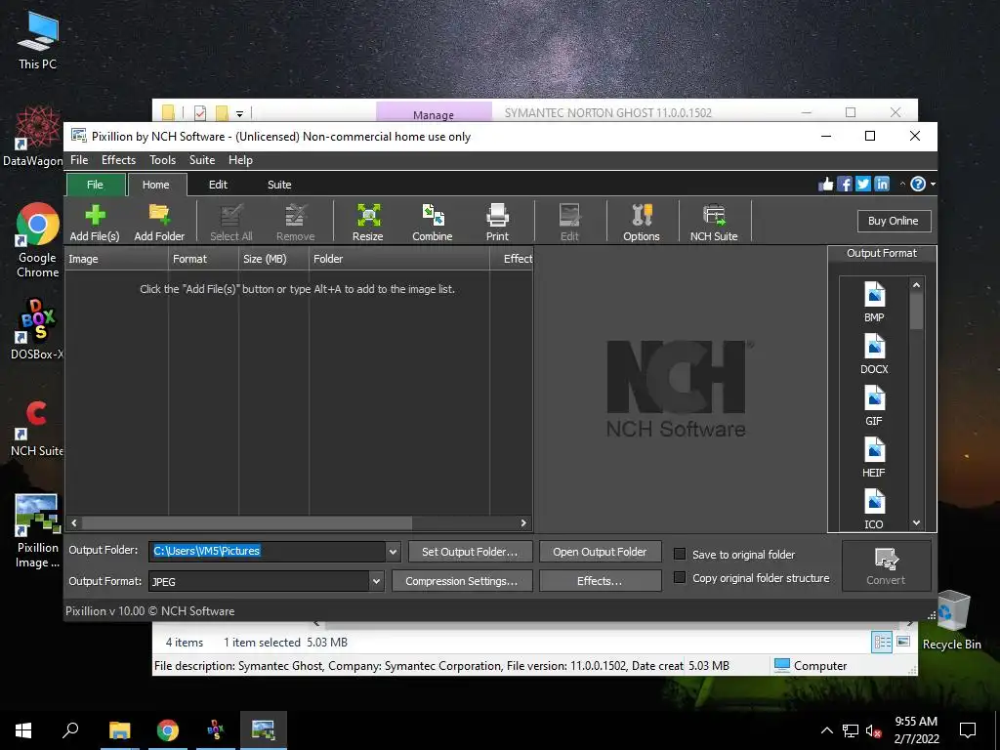Click the LinkedIn share icon
This screenshot has height=750, width=1000.
point(882,185)
